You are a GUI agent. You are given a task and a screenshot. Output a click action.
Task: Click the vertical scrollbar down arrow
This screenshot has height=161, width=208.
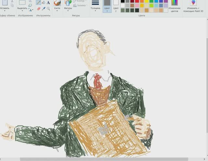tap(207, 155)
